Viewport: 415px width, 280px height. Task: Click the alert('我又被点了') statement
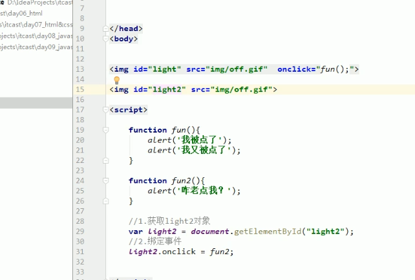point(195,150)
